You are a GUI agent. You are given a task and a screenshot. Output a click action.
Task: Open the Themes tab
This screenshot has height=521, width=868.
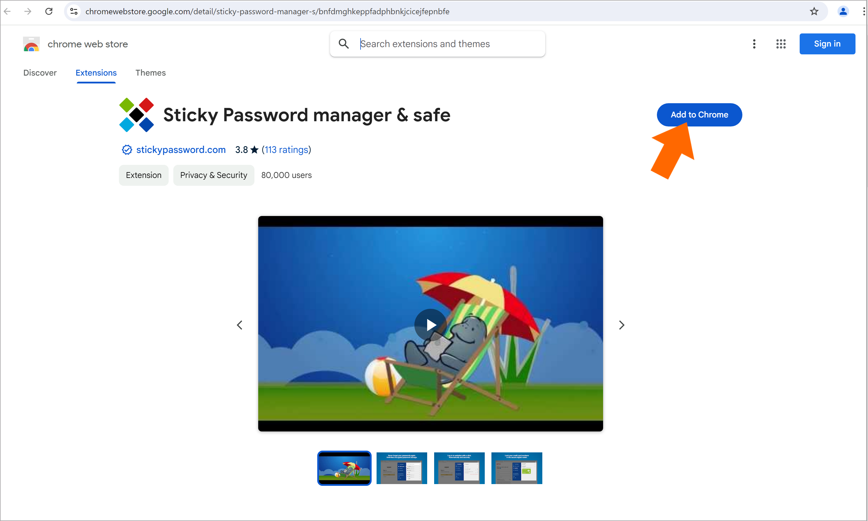coord(150,73)
